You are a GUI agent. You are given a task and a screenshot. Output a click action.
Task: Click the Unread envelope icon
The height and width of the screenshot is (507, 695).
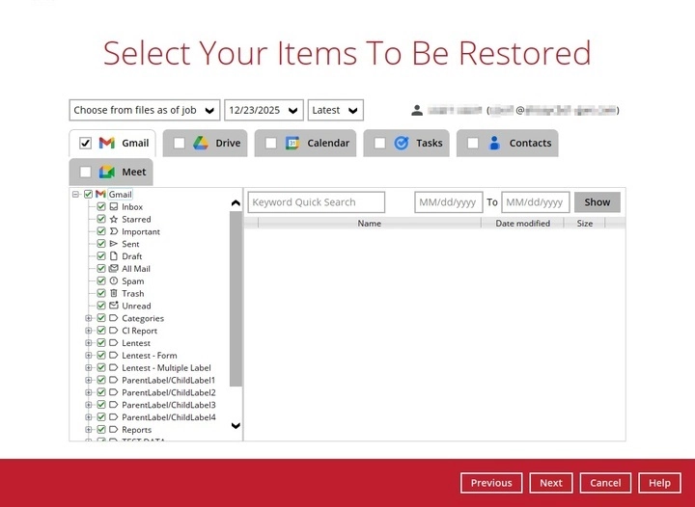point(114,306)
